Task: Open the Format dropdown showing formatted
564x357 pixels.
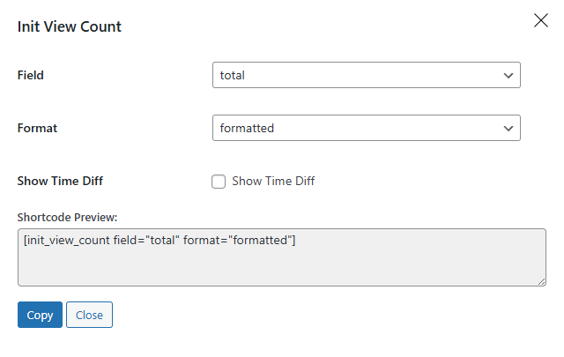Action: point(367,128)
